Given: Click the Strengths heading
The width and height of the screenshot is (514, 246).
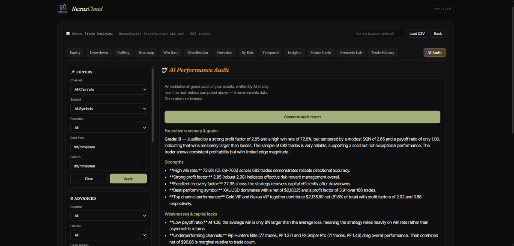Looking at the screenshot, I should 174,162.
